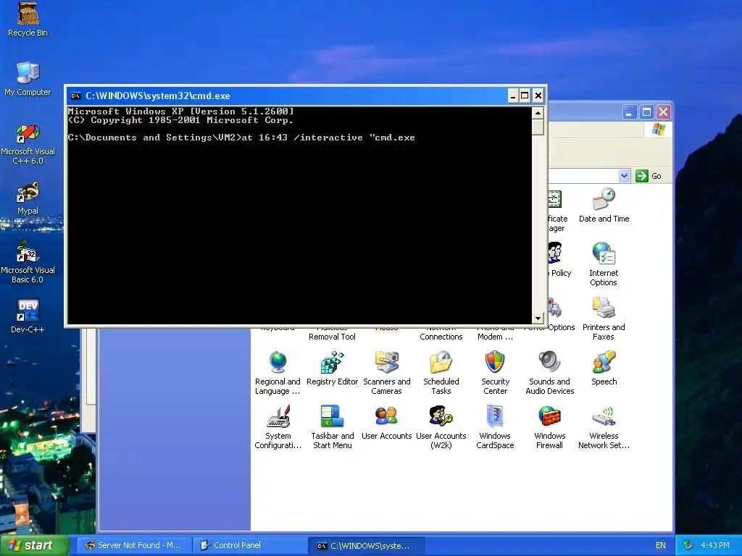Viewport: 742px width, 556px height.
Task: Click the Start button
Action: pyautogui.click(x=34, y=545)
